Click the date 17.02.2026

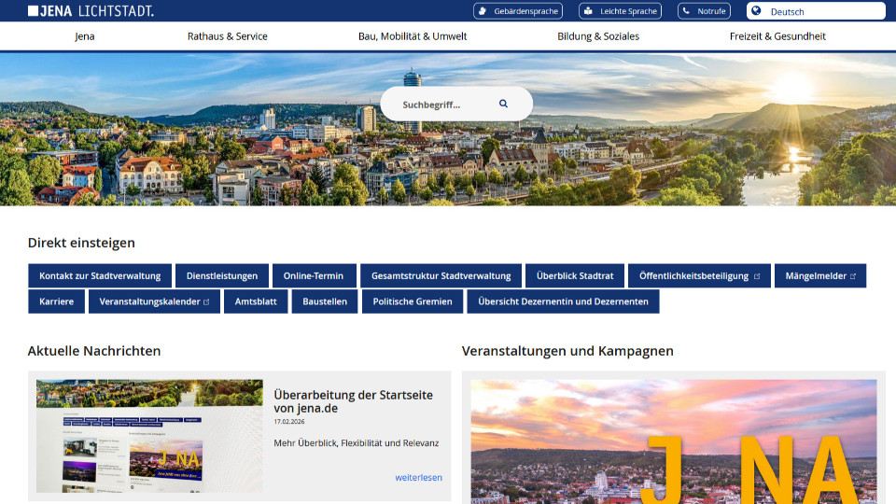289,422
